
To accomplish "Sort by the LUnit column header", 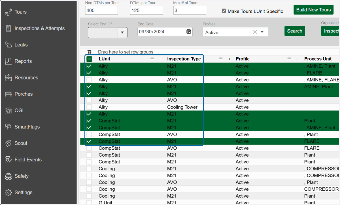I will point(104,59).
